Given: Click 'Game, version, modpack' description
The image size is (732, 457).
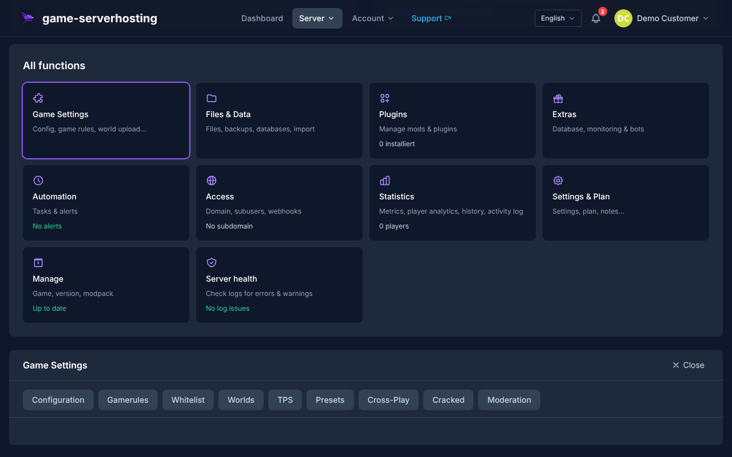Looking at the screenshot, I should [x=73, y=294].
